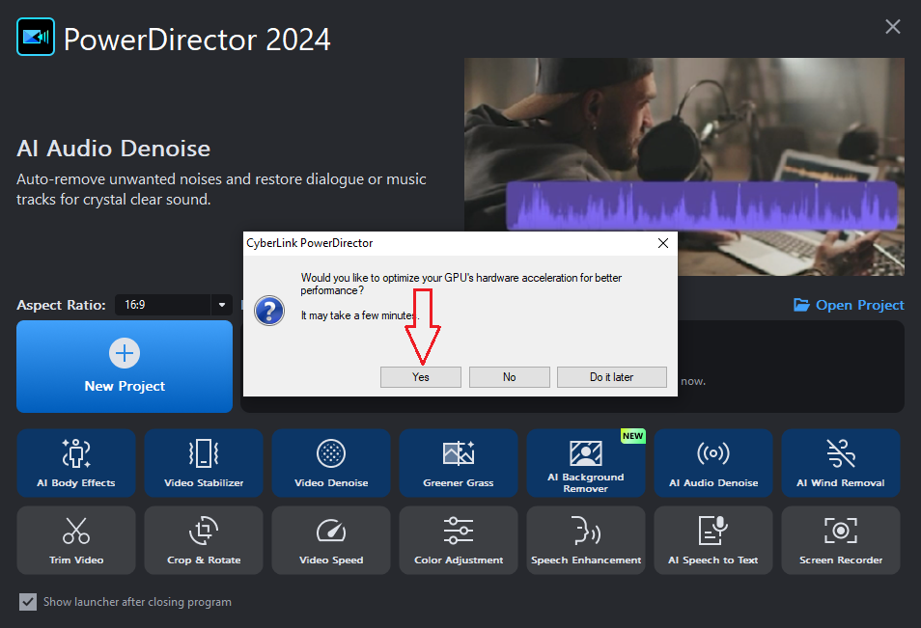The height and width of the screenshot is (628, 921).
Task: Click the Aspect Ratio label
Action: click(61, 305)
